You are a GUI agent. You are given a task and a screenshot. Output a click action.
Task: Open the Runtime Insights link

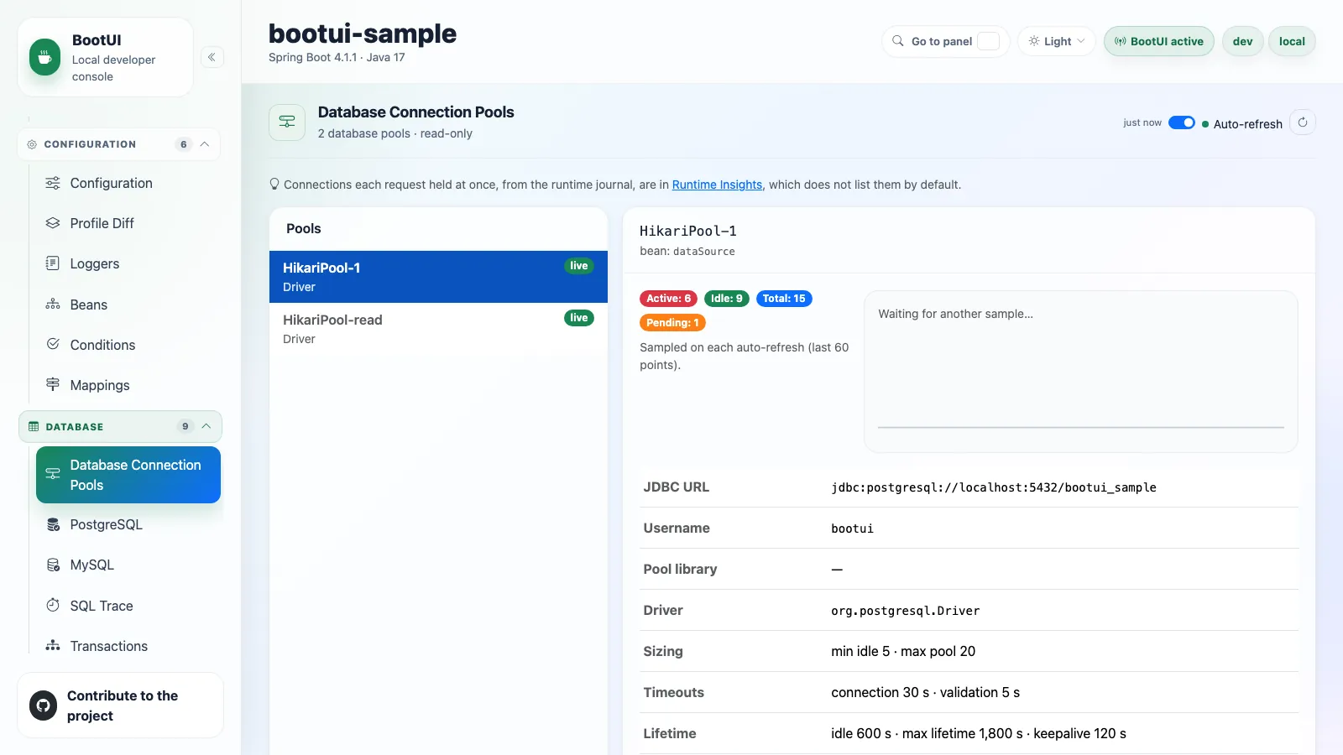[x=717, y=185]
